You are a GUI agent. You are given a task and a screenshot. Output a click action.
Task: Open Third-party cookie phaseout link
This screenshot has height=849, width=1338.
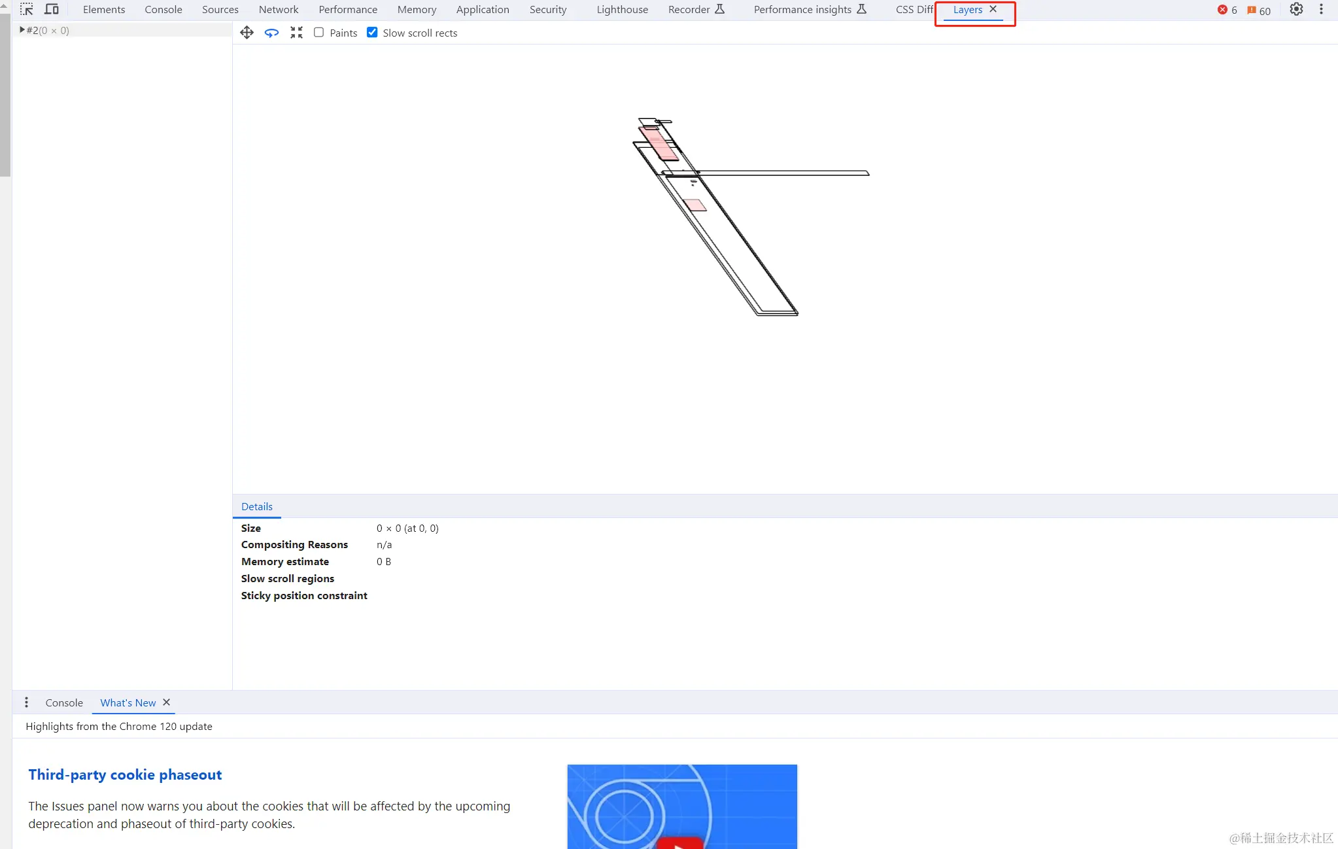point(125,774)
